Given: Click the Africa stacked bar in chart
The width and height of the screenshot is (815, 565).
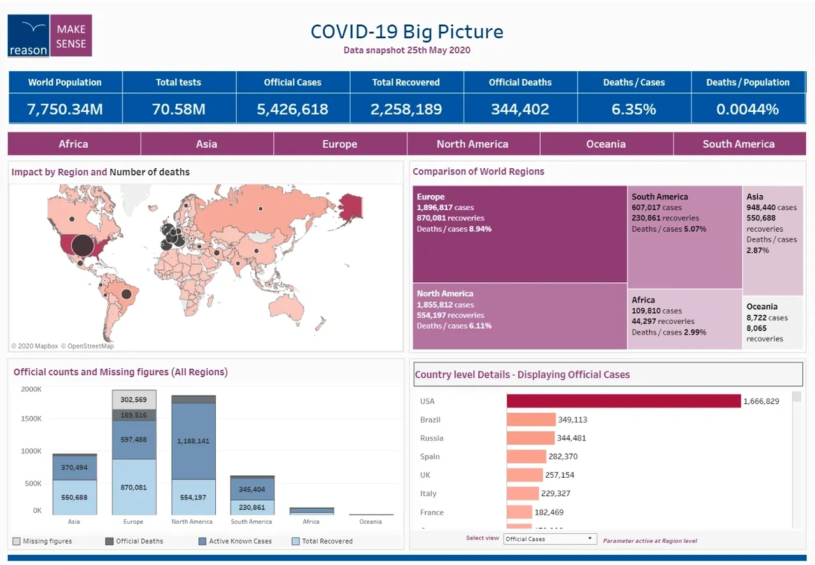Looking at the screenshot, I should click(312, 511).
